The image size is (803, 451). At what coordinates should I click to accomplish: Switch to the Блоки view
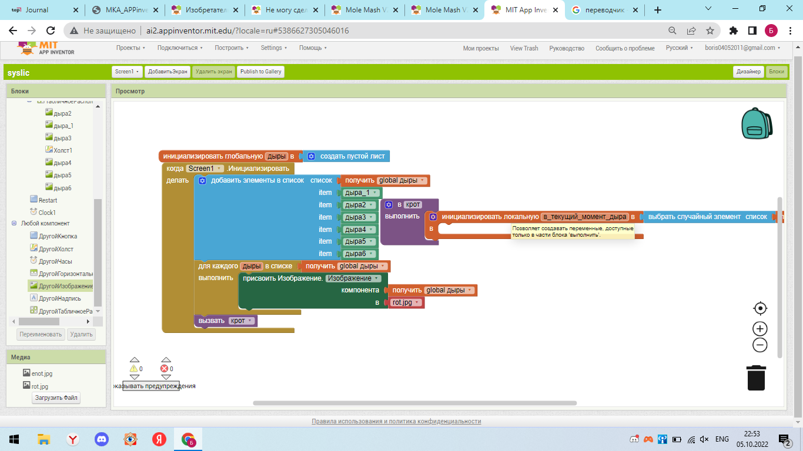777,72
